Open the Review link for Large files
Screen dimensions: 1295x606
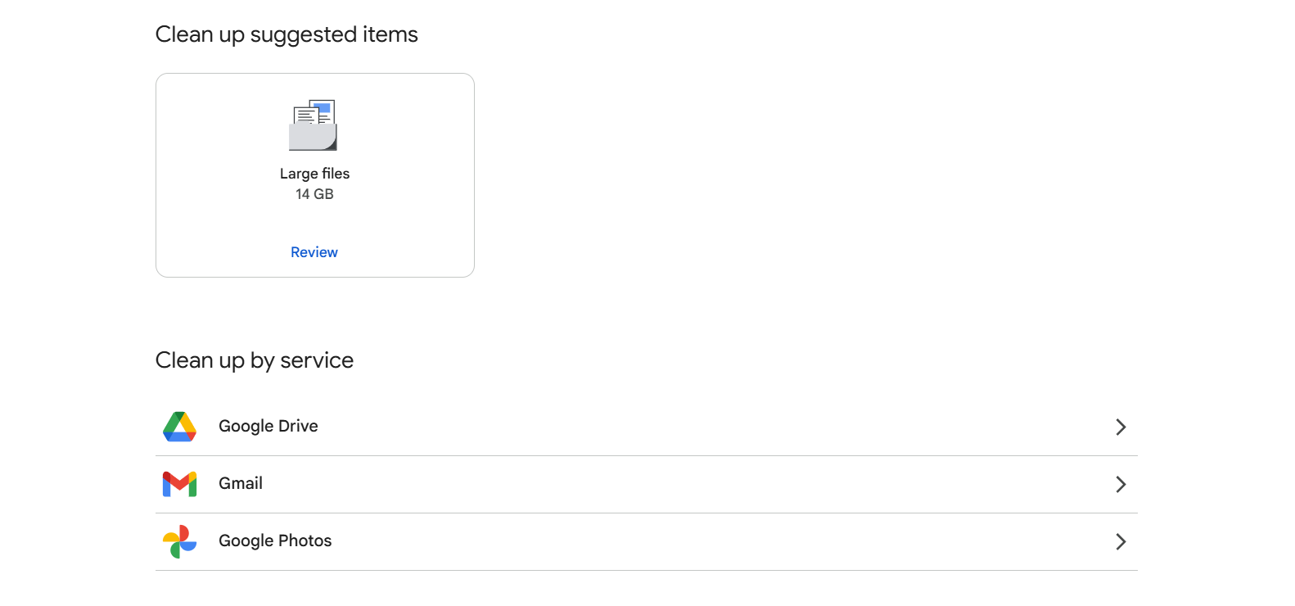point(314,252)
